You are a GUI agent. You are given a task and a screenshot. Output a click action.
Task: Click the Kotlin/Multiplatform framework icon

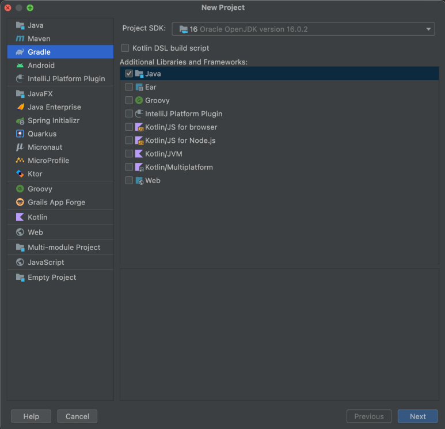(139, 167)
